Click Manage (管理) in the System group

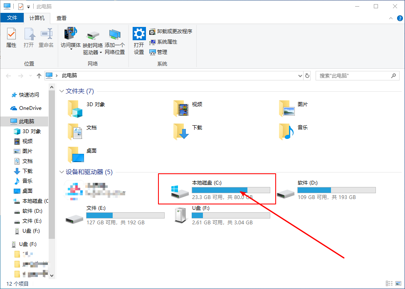158,52
